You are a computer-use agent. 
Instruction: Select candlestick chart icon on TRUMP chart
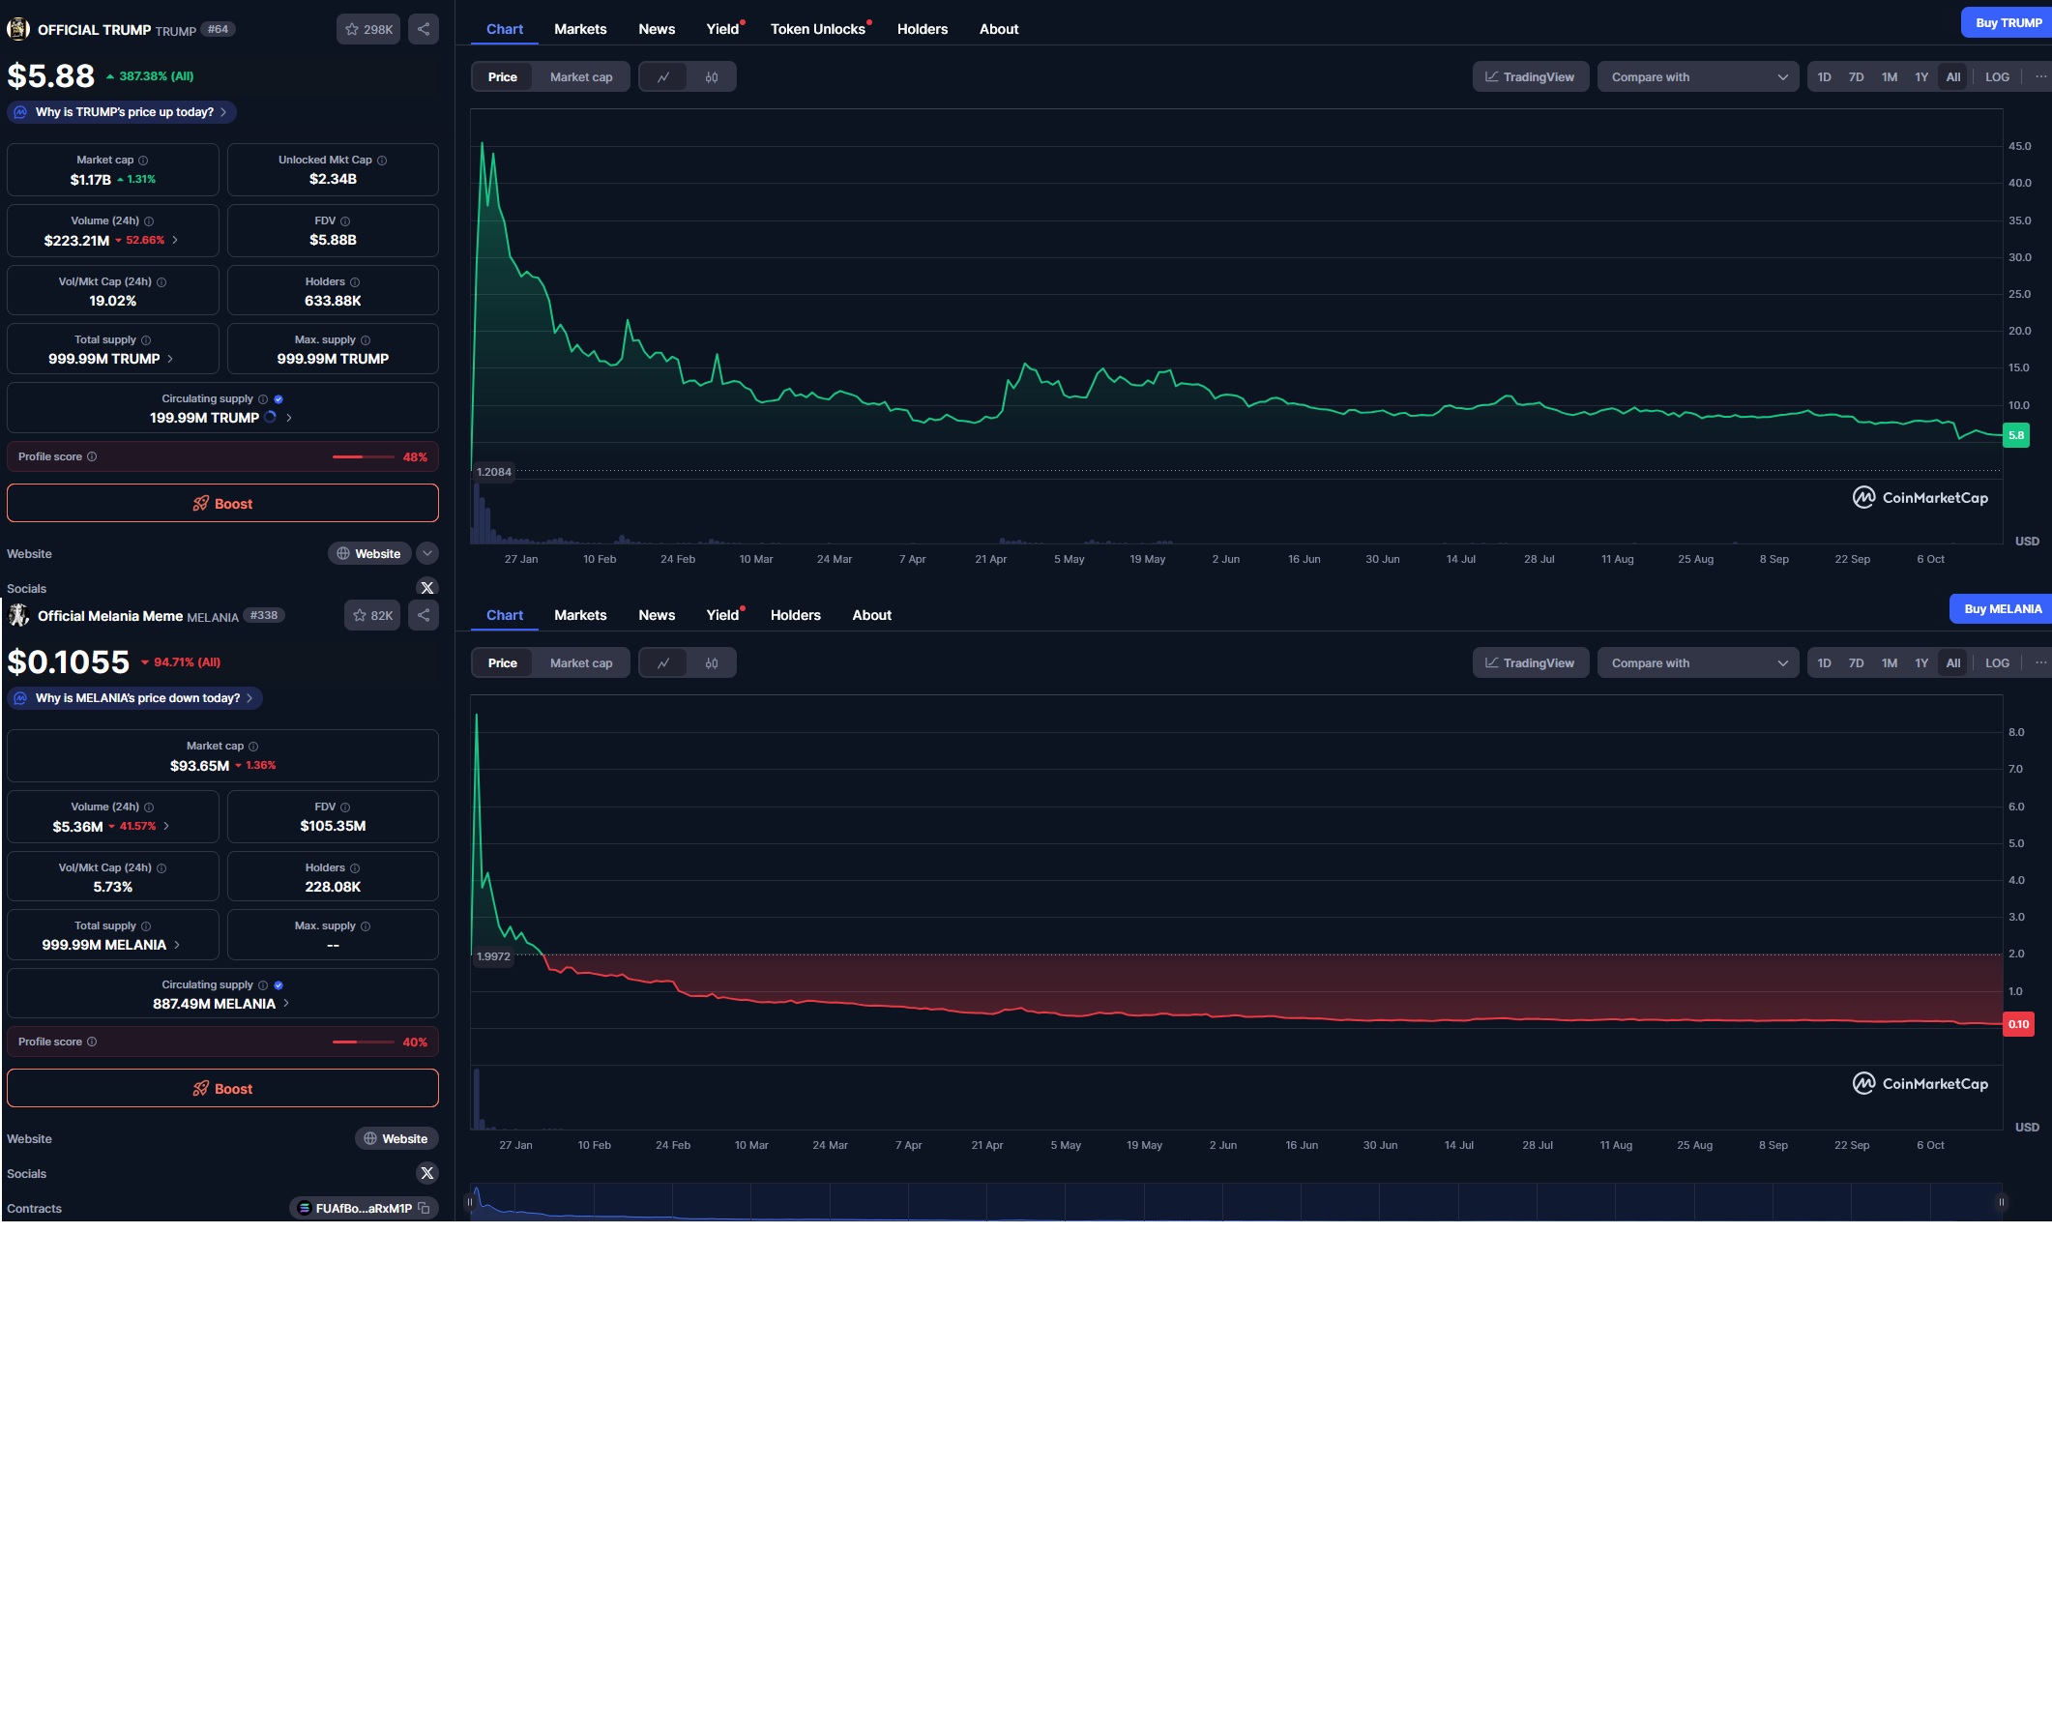(712, 76)
